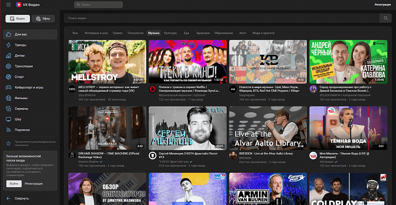Open the hamburger menu icon

pos(8,5)
